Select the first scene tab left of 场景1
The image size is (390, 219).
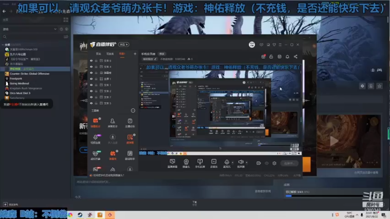coord(98,54)
